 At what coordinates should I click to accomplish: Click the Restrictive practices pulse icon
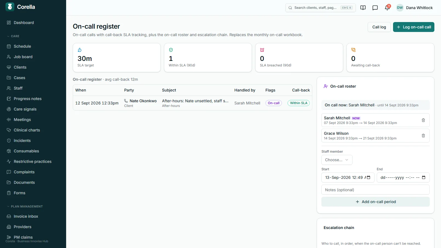click(9, 161)
